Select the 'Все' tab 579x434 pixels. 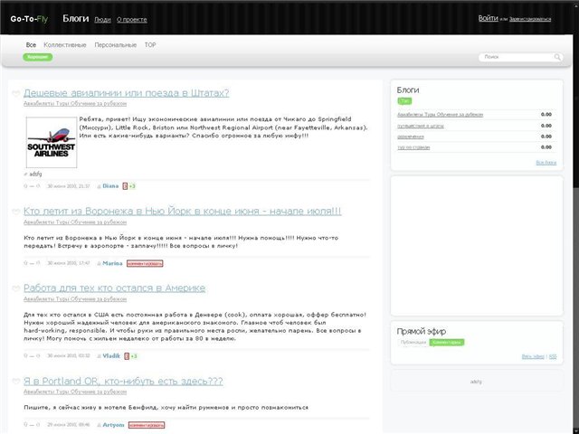(32, 44)
